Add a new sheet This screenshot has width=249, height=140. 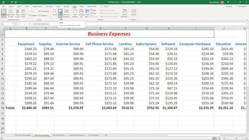point(106,135)
